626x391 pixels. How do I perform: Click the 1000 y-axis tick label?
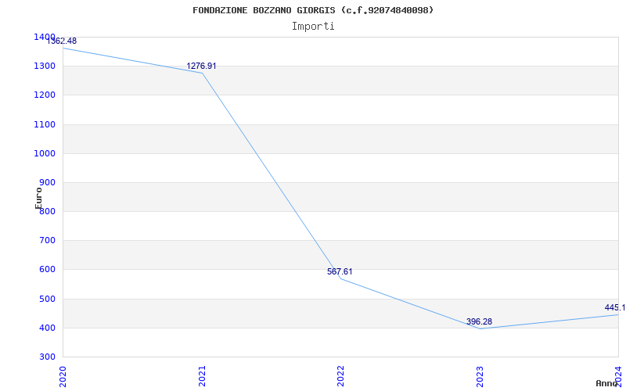pos(45,153)
